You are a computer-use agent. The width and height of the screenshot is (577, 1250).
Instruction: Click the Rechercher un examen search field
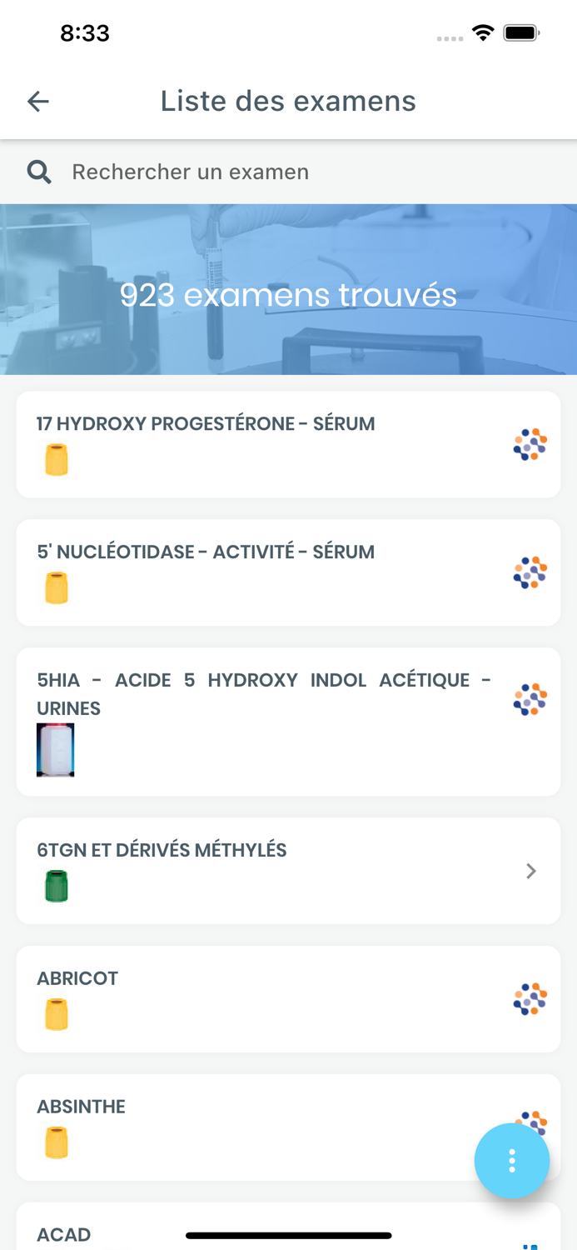coord(191,172)
